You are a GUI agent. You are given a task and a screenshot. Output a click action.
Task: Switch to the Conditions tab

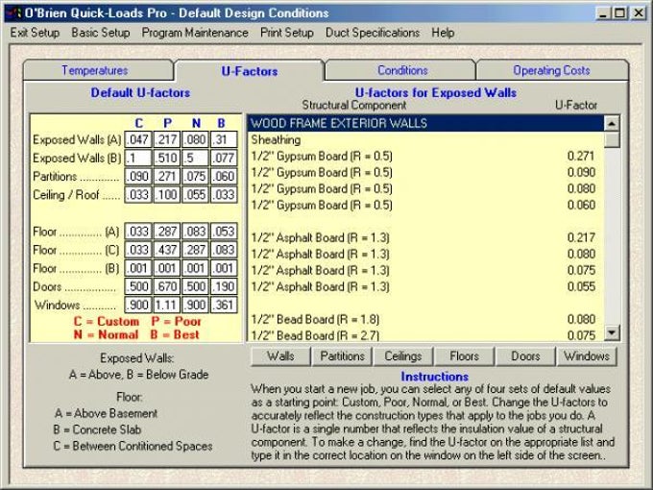click(x=400, y=70)
